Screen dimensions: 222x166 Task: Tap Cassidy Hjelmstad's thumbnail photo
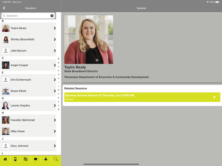point(6,120)
